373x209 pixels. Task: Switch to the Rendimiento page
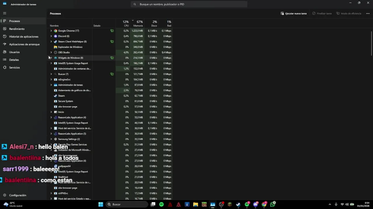(23, 29)
